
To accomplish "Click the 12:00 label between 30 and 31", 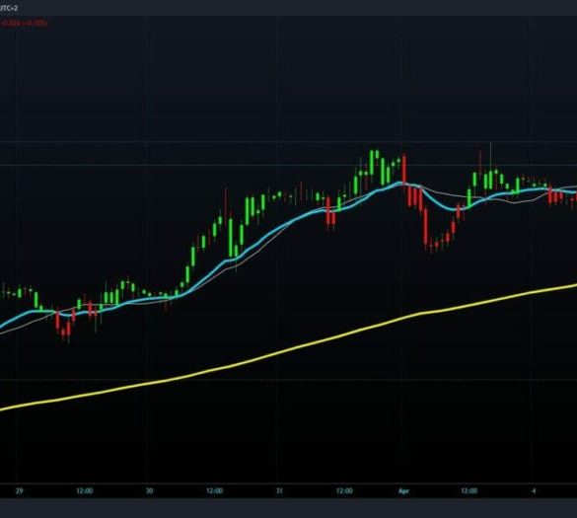I will pyautogui.click(x=214, y=491).
